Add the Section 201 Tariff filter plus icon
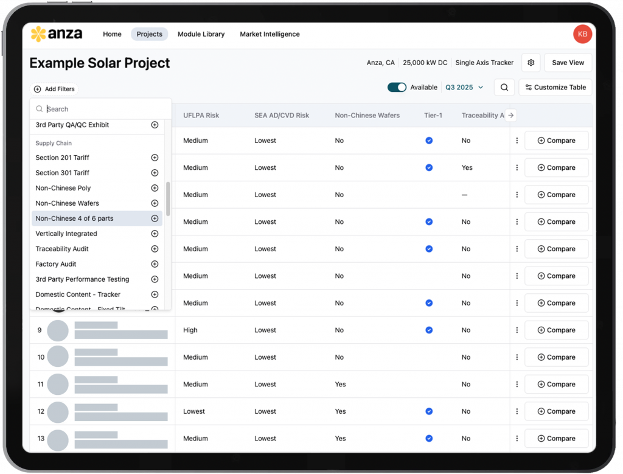 pos(155,158)
